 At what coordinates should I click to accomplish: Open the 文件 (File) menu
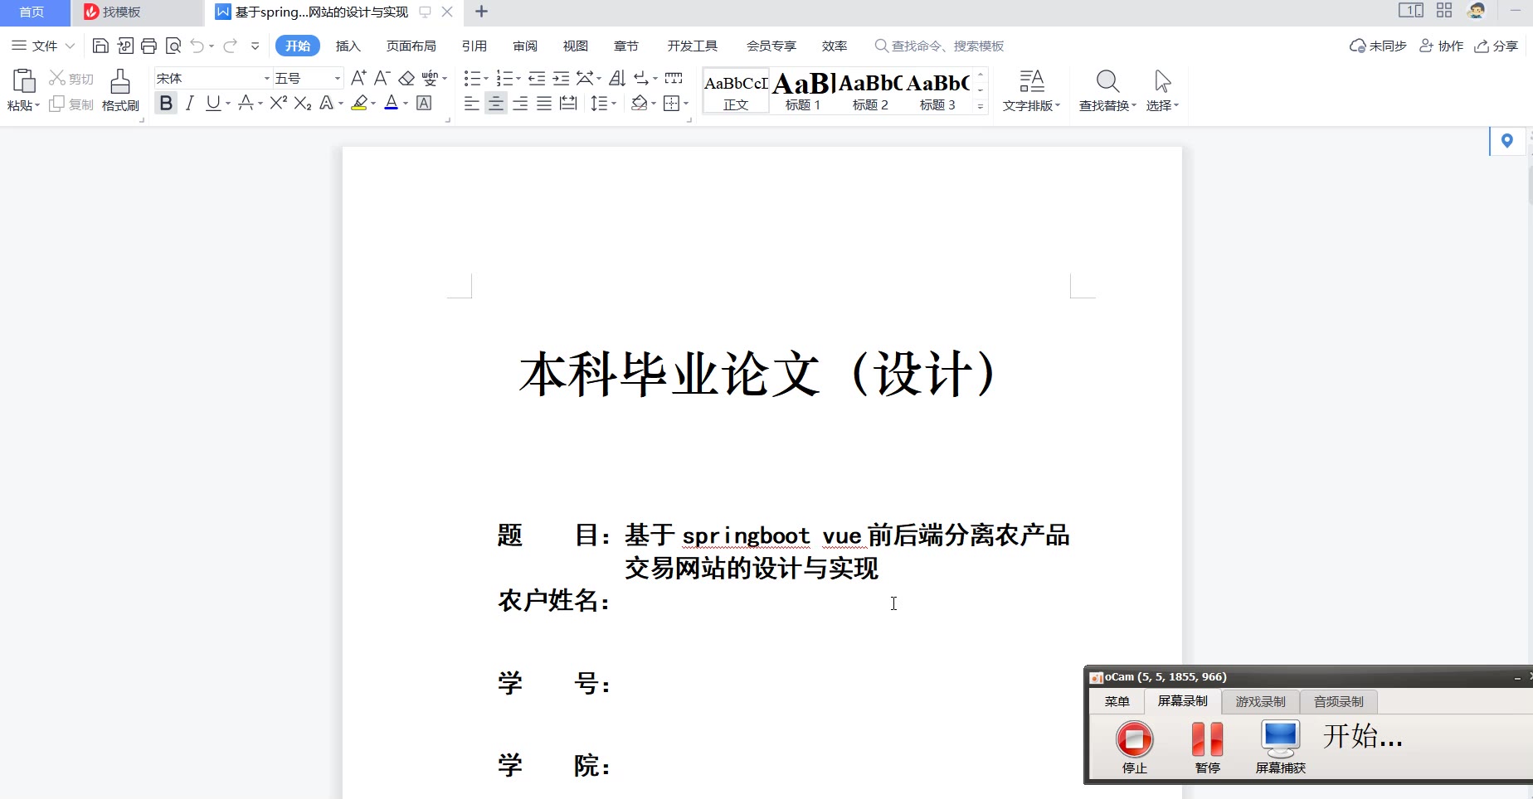click(43, 46)
